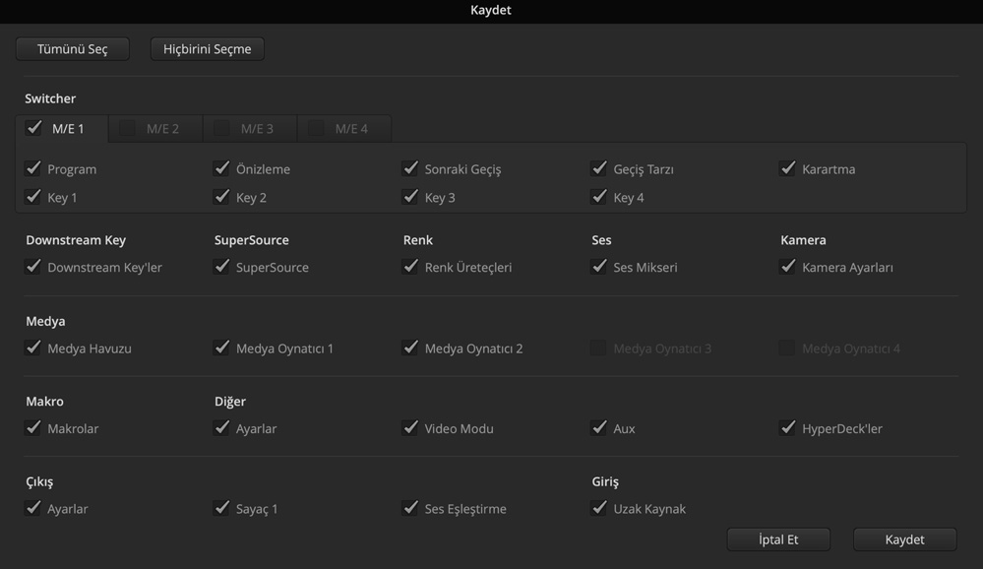Disable Downstream Key'ler saving
The height and width of the screenshot is (569, 983).
click(x=33, y=267)
